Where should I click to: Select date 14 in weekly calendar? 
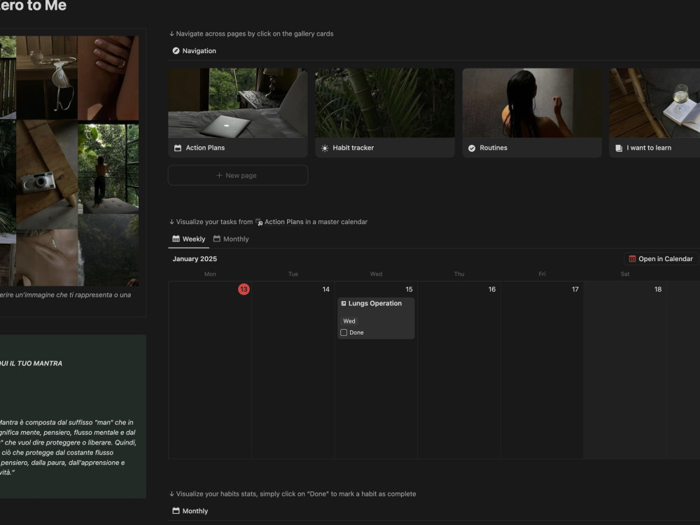(x=326, y=289)
